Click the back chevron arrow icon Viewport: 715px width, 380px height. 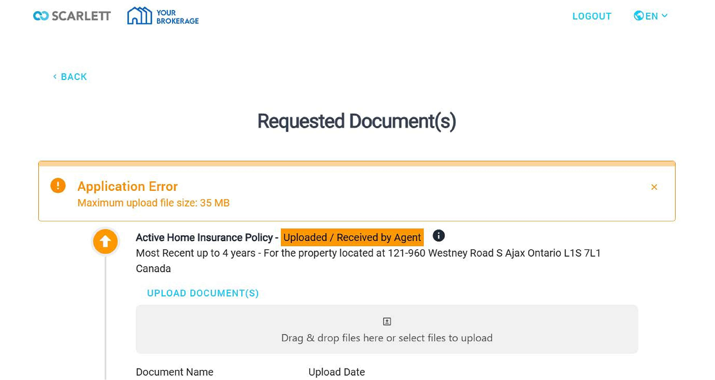tap(55, 76)
